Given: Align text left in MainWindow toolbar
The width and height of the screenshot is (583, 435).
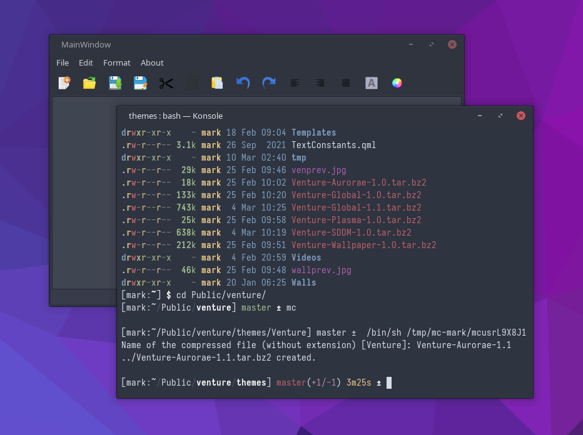Looking at the screenshot, I should [295, 83].
